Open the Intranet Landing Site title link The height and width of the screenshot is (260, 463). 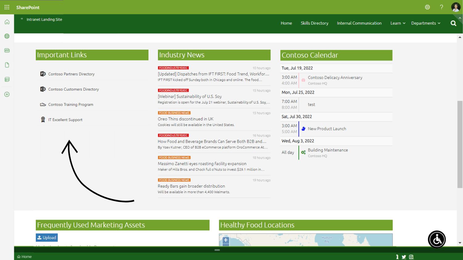click(x=44, y=19)
